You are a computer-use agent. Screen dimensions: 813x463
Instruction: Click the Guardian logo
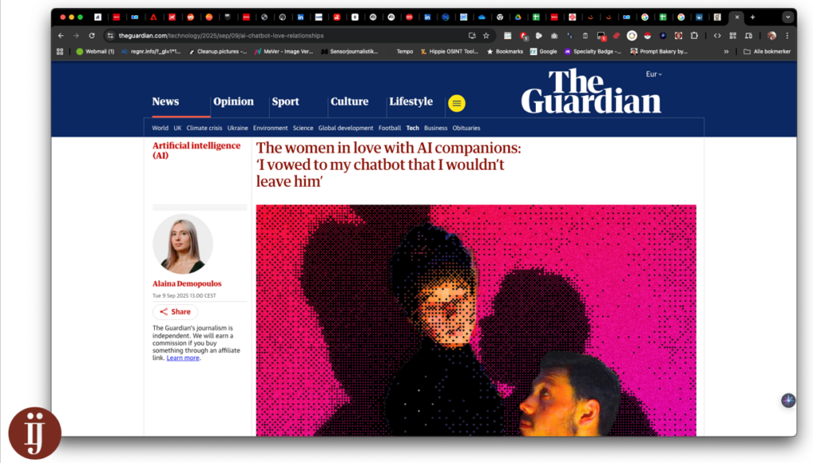[x=591, y=91]
